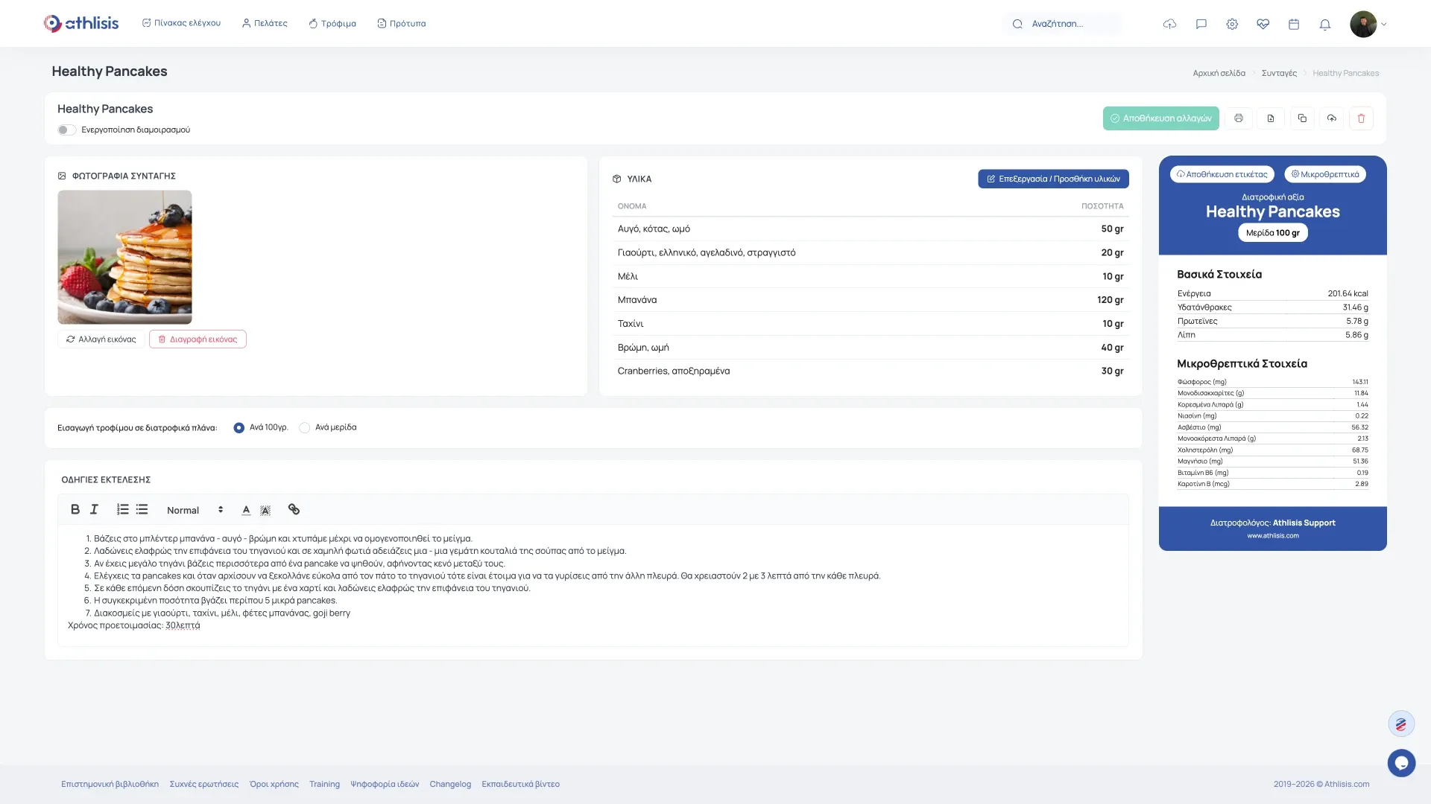
Task: Open the calendar icon in top bar
Action: click(1294, 25)
